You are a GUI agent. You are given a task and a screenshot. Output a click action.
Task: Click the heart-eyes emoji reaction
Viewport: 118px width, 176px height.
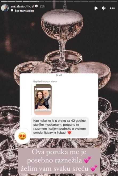[x=22, y=136]
